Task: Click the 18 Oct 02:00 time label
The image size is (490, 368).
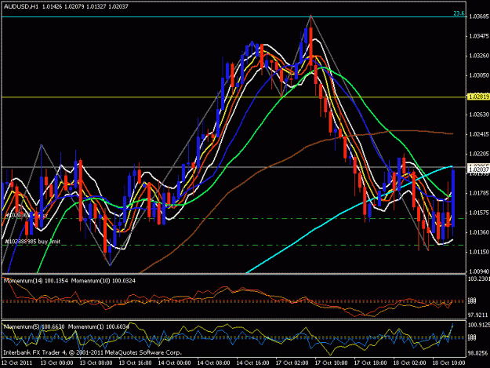Action: pyautogui.click(x=410, y=363)
